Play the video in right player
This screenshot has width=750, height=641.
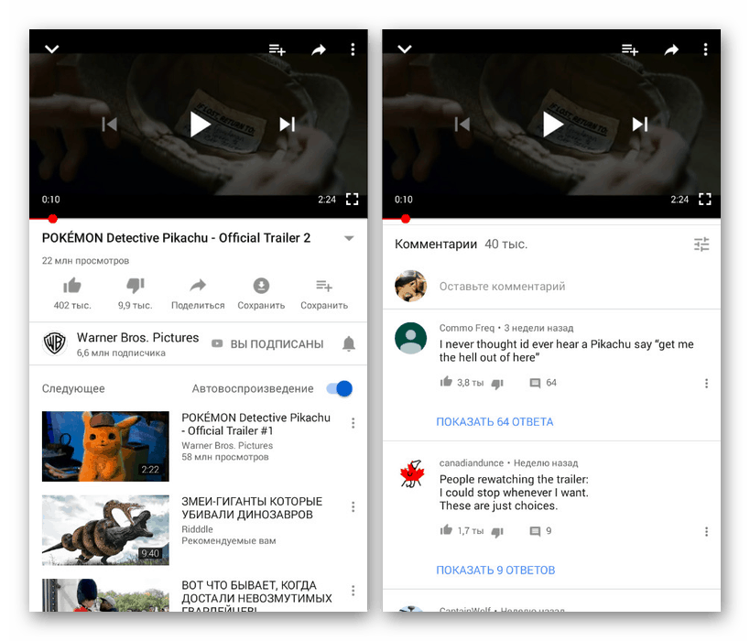pos(553,125)
